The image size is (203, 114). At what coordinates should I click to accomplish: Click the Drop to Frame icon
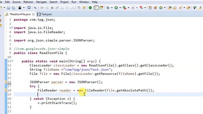(x=79, y=8)
